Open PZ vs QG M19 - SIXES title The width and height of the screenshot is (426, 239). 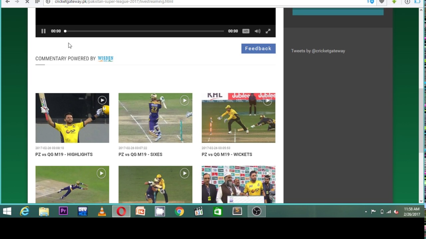coord(140,154)
